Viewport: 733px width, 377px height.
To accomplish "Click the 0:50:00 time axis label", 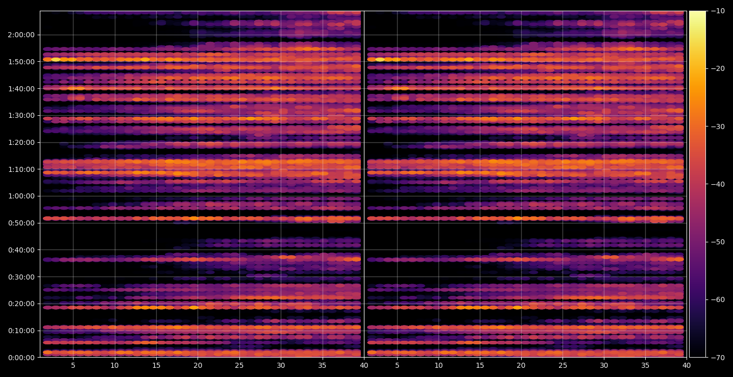I will 21,223.
